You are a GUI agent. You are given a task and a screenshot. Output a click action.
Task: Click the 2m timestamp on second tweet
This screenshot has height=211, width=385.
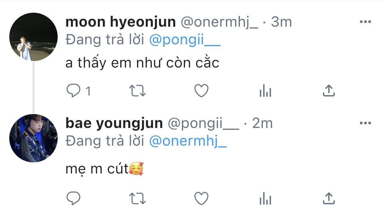pyautogui.click(x=262, y=123)
